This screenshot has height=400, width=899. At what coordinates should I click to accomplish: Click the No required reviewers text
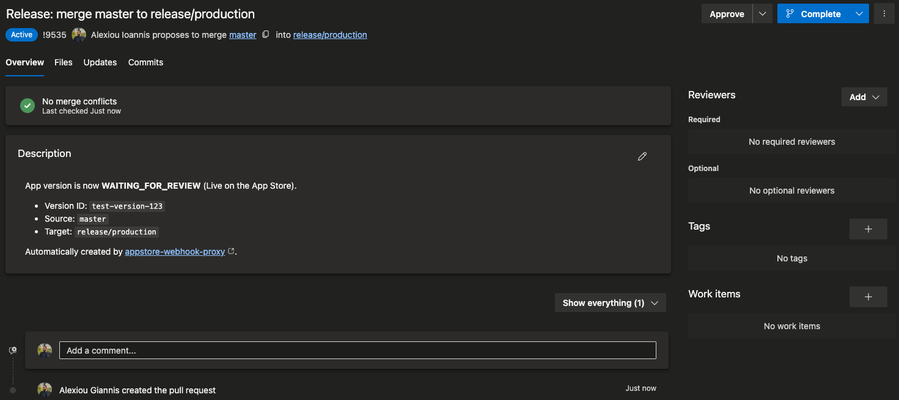tap(792, 142)
